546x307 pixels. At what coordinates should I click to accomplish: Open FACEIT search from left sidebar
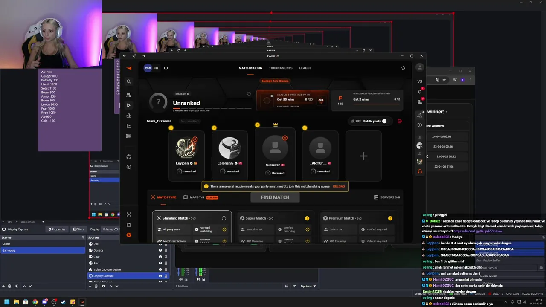[x=129, y=81]
